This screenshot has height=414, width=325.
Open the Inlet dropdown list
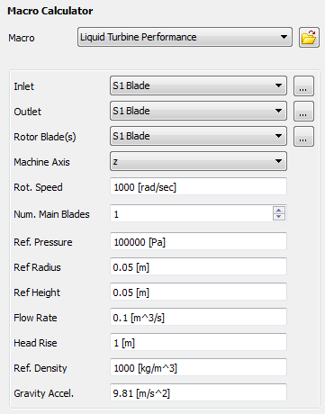click(198, 85)
